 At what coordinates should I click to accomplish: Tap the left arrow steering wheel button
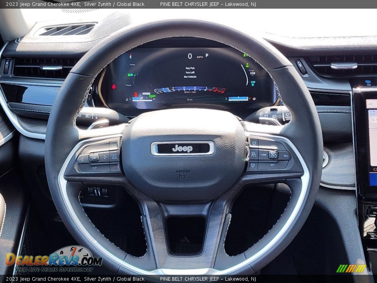click(82, 159)
